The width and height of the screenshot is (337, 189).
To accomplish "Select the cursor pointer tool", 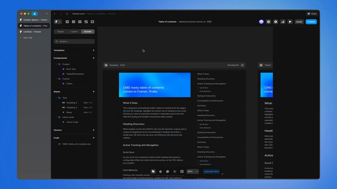I will coord(153,171).
